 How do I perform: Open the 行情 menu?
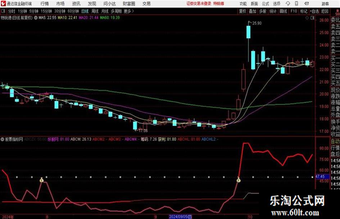(45, 4)
